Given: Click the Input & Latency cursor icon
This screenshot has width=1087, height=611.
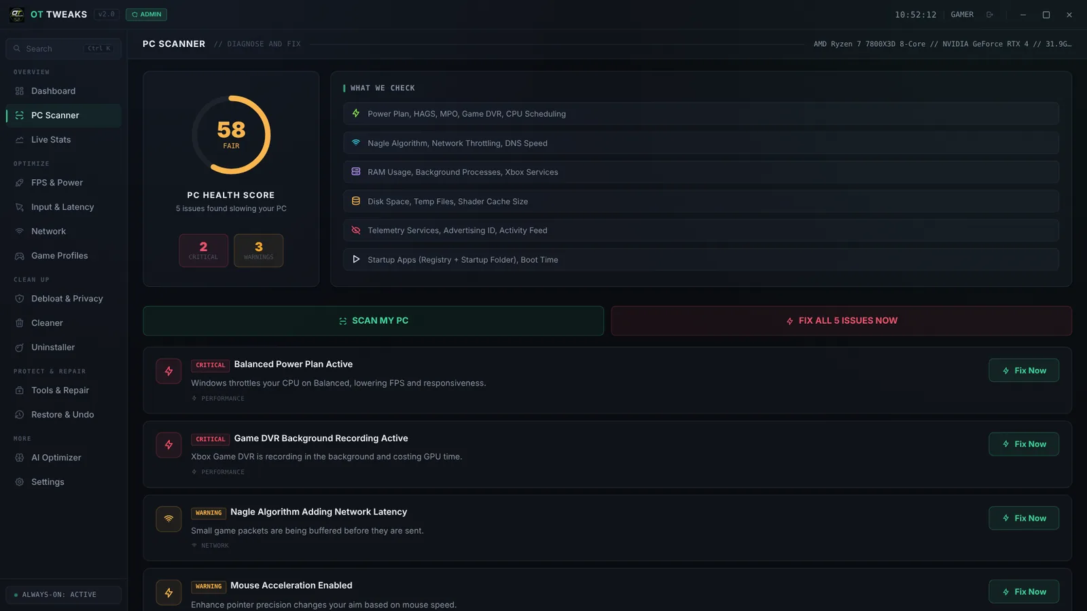Looking at the screenshot, I should [x=20, y=207].
